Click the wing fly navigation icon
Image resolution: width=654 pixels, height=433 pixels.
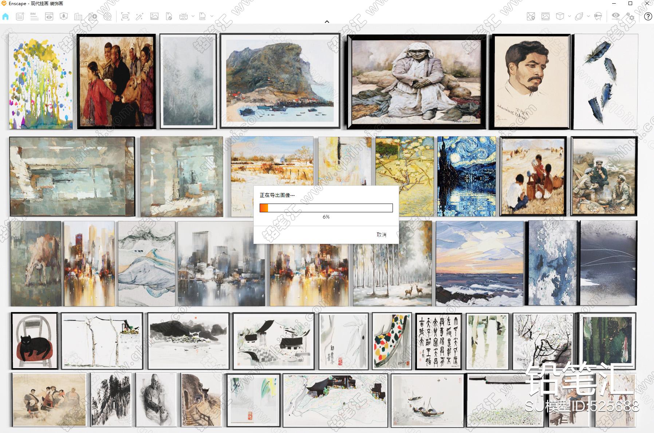579,16
